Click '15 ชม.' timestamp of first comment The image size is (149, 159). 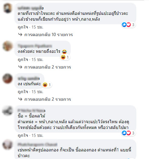click(x=37, y=27)
